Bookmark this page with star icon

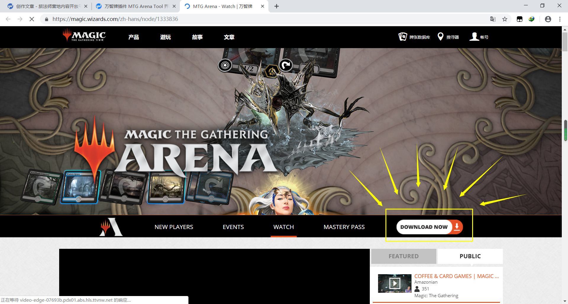(x=505, y=19)
